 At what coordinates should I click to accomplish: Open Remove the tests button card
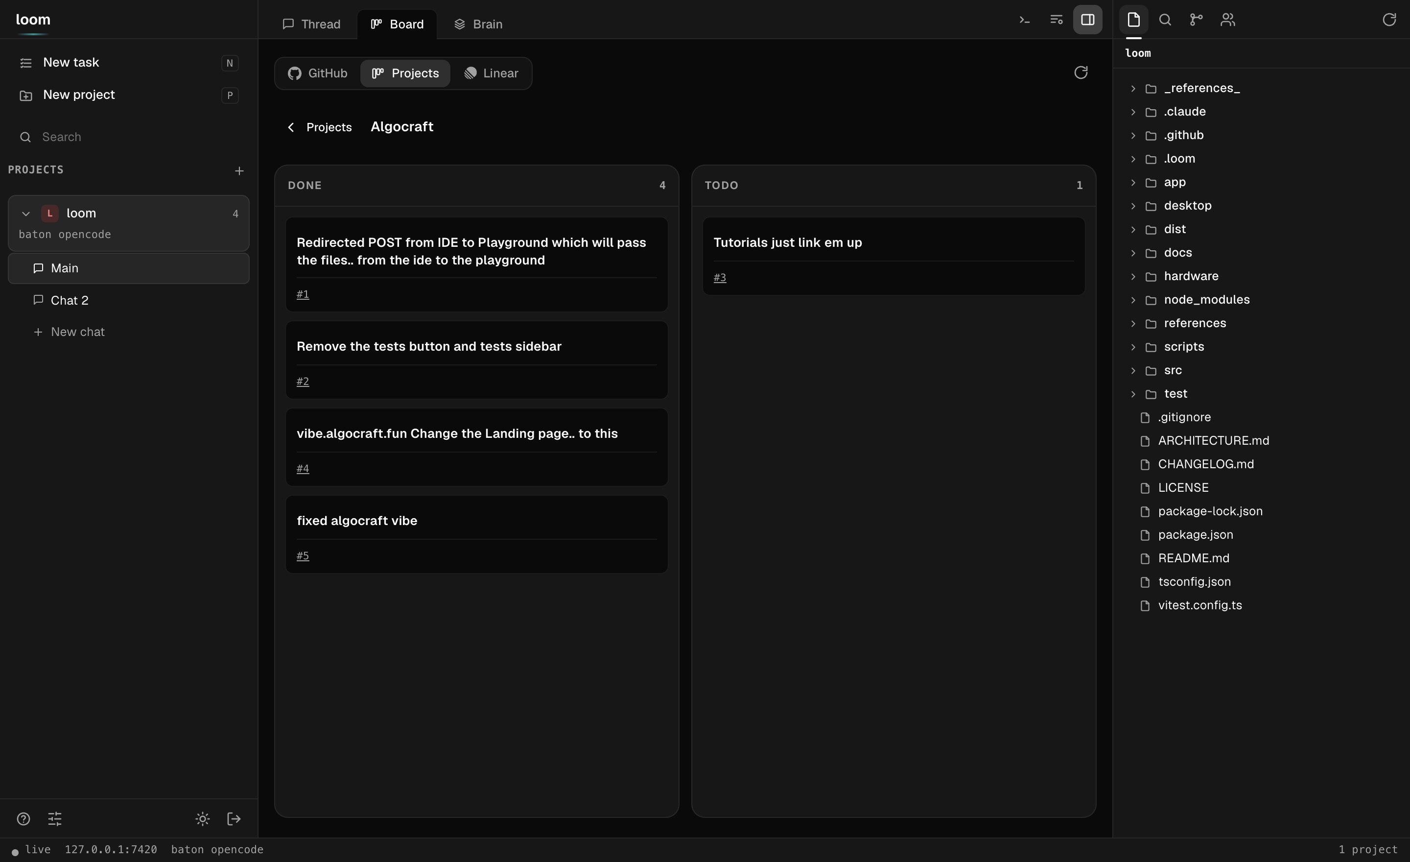point(477,360)
